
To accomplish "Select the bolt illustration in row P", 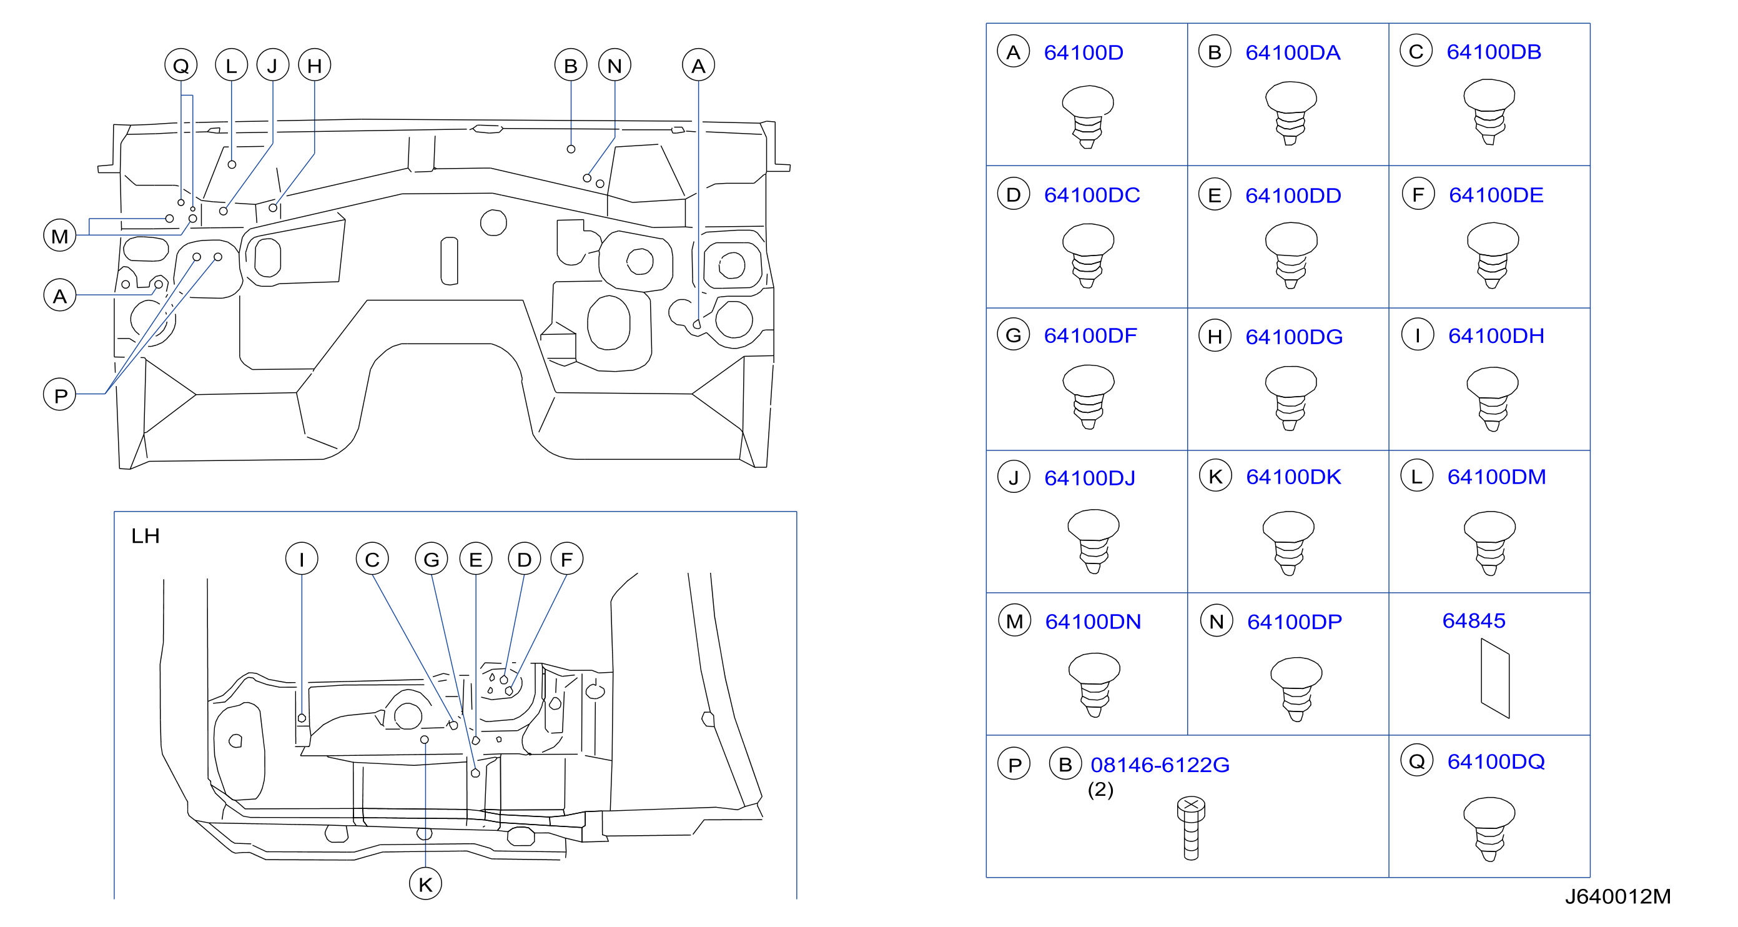I will click(x=1191, y=828).
